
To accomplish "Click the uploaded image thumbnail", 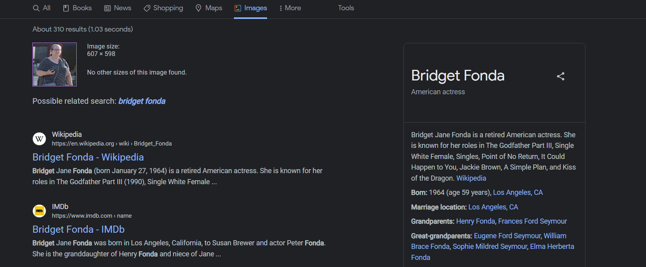I will point(55,64).
